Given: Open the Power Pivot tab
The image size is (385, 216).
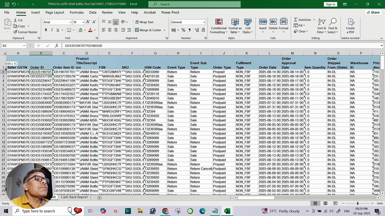Looking at the screenshot, I should pos(170,12).
